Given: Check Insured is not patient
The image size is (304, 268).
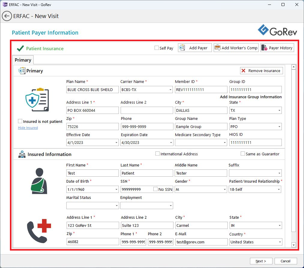Looking at the screenshot, I should pos(20,121).
